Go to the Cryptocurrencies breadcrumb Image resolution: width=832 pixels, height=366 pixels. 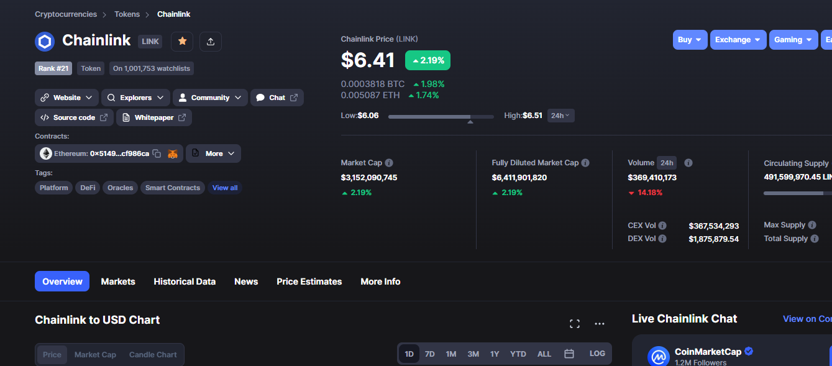point(66,14)
